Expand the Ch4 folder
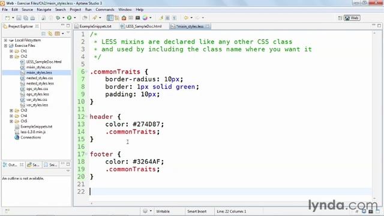 pos(11,116)
